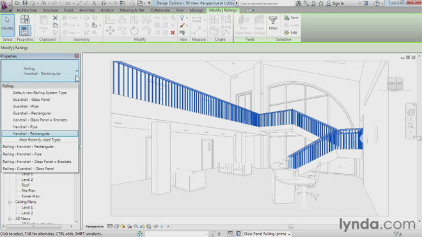Switch to the Annotate tab
Screen dimensions: 422x237
click(87, 10)
